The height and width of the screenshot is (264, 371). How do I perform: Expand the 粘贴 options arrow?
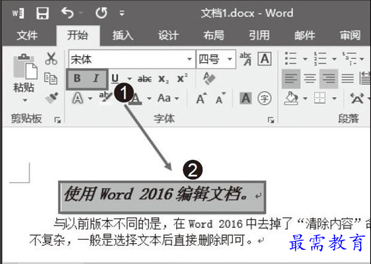pos(24,101)
